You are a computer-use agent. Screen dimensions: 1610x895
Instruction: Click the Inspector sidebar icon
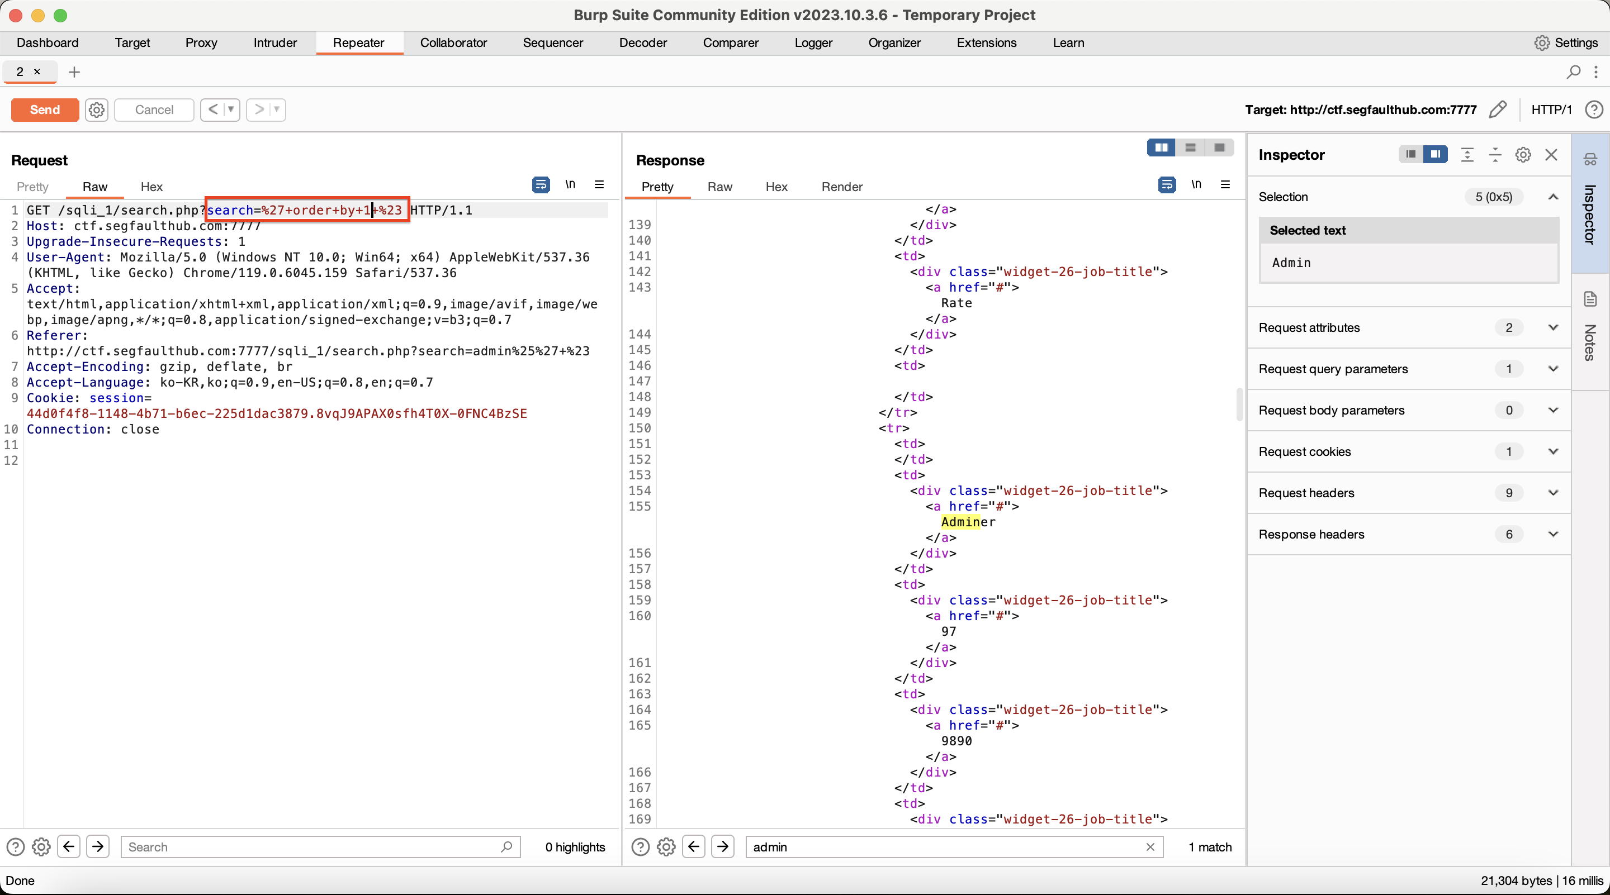[x=1590, y=160]
